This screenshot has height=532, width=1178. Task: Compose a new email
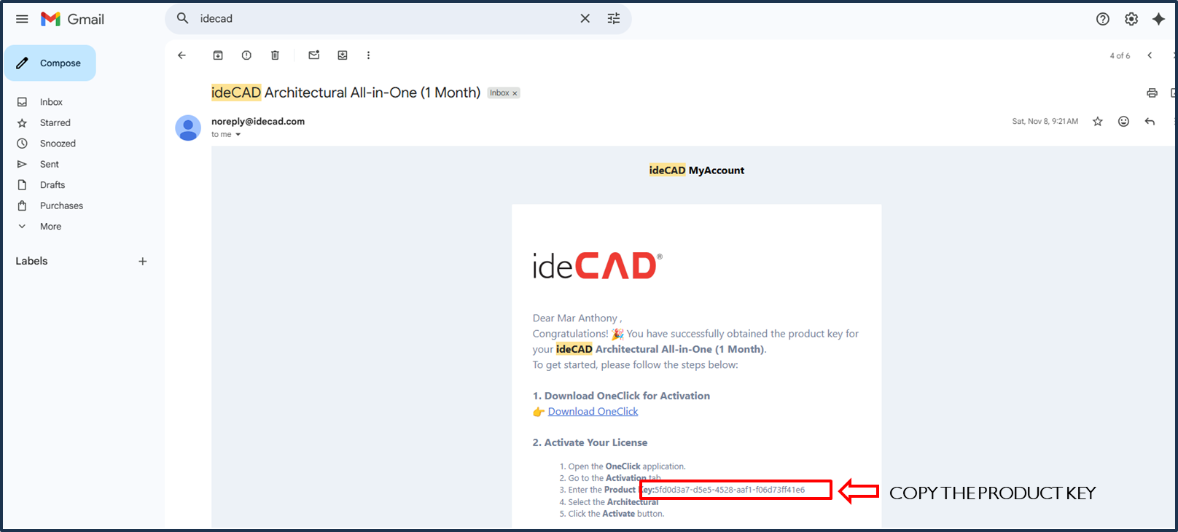[x=50, y=63]
